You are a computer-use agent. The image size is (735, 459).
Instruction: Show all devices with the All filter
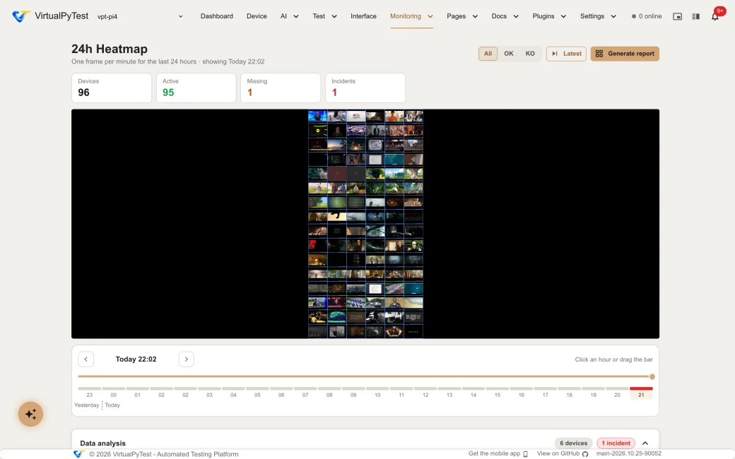click(x=488, y=54)
